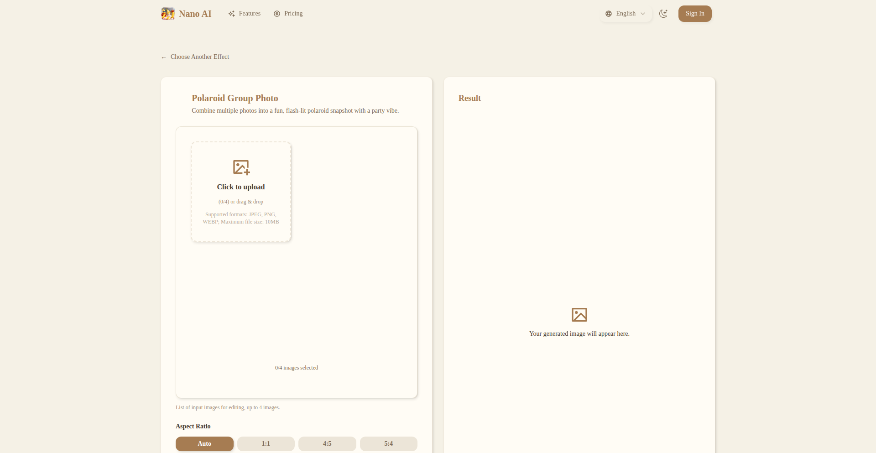Click the back arrow beside Choose Another Effect
The width and height of the screenshot is (876, 453).
pos(164,57)
